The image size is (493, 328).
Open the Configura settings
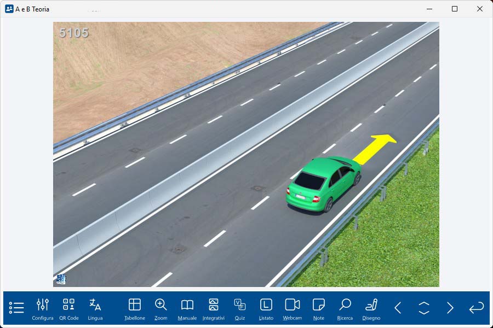43,309
